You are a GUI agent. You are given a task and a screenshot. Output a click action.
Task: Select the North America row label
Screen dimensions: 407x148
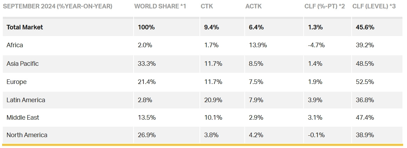tap(27, 135)
